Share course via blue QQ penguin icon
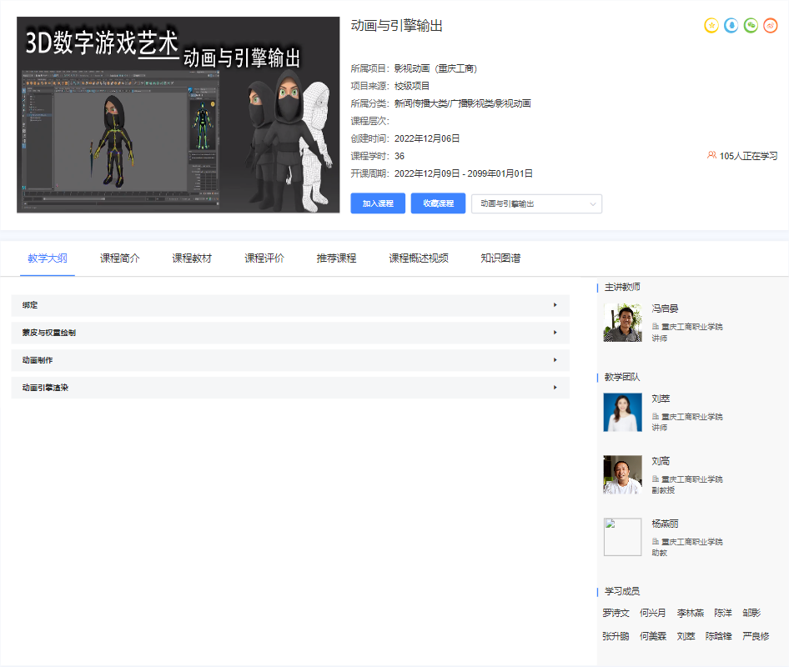 coord(731,26)
